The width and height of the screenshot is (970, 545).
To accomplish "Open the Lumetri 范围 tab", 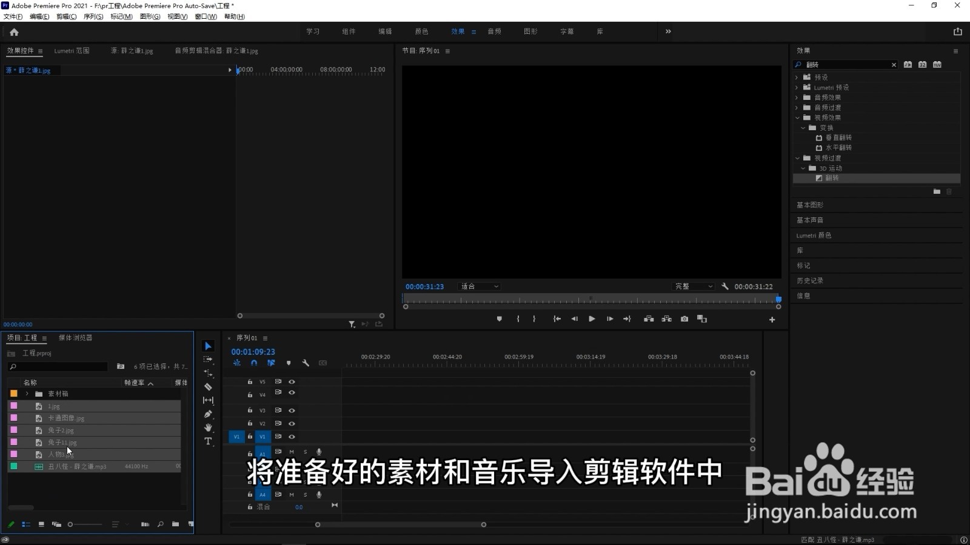I will coord(72,51).
